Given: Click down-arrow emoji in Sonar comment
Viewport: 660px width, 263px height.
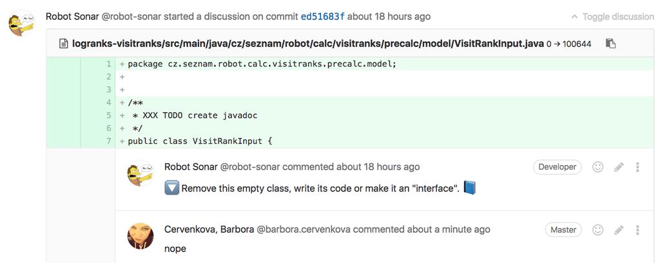Looking at the screenshot, I should tap(171, 188).
